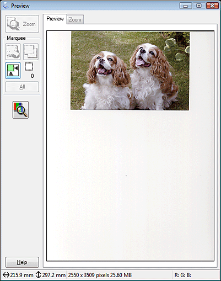
Task: Click the All marquees button
Action: tap(22, 87)
